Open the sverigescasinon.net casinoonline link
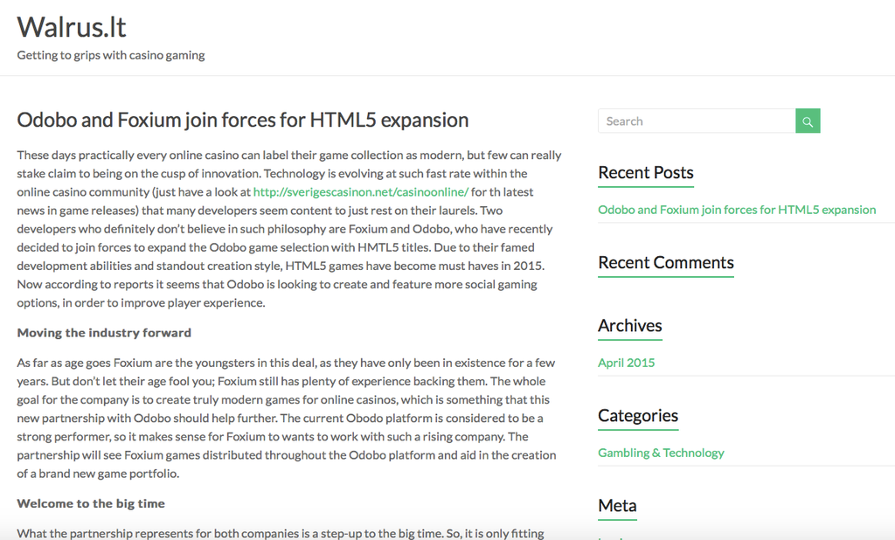This screenshot has height=540, width=895. 361,192
